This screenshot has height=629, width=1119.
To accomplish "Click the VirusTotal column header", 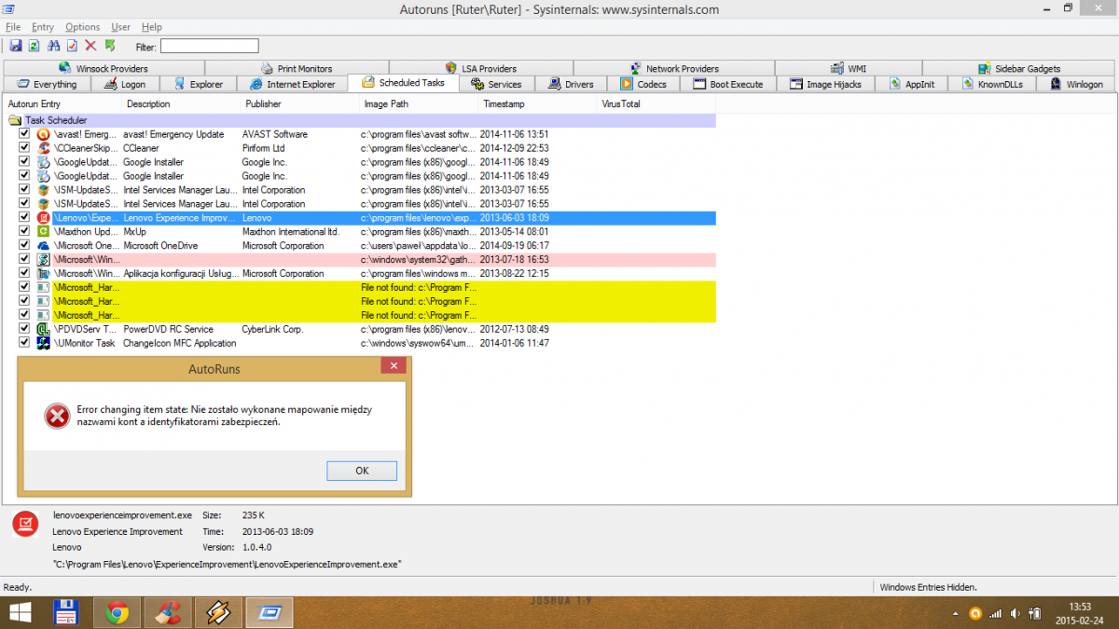I will [x=656, y=104].
